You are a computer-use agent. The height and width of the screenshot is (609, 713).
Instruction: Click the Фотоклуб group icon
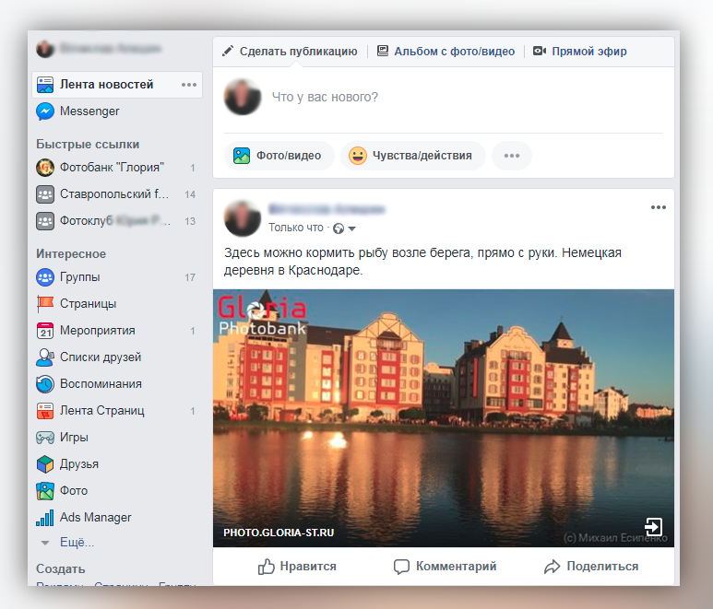pos(45,221)
